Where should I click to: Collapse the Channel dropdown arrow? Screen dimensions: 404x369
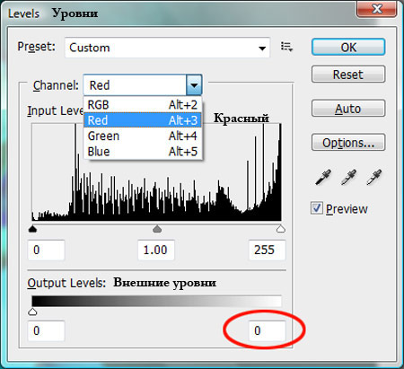click(x=194, y=85)
